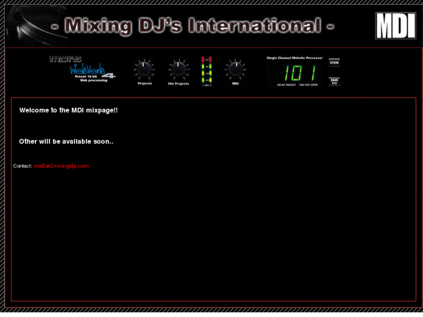Select the MDI knob

pos(235,70)
